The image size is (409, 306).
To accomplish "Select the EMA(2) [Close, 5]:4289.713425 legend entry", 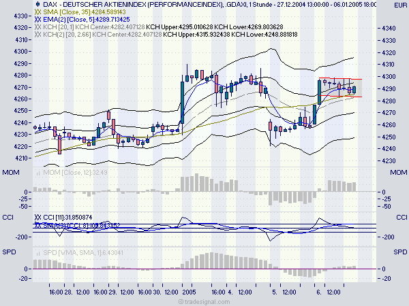I will (87, 20).
